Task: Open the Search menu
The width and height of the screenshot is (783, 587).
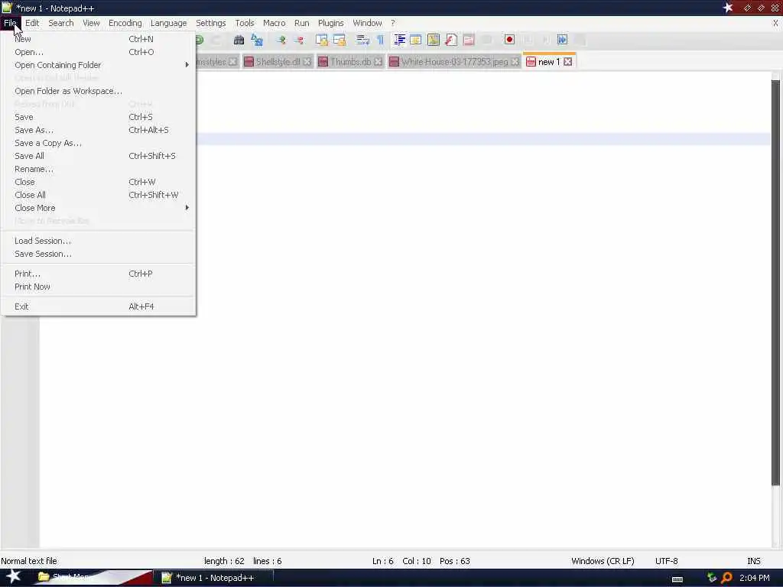Action: pos(61,23)
